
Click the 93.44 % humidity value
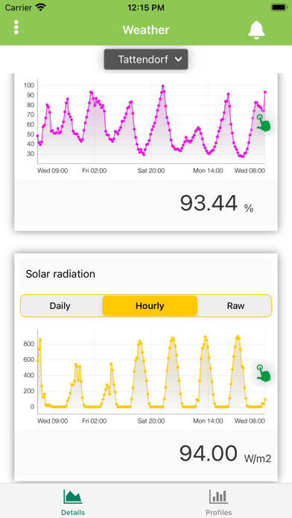pos(217,203)
